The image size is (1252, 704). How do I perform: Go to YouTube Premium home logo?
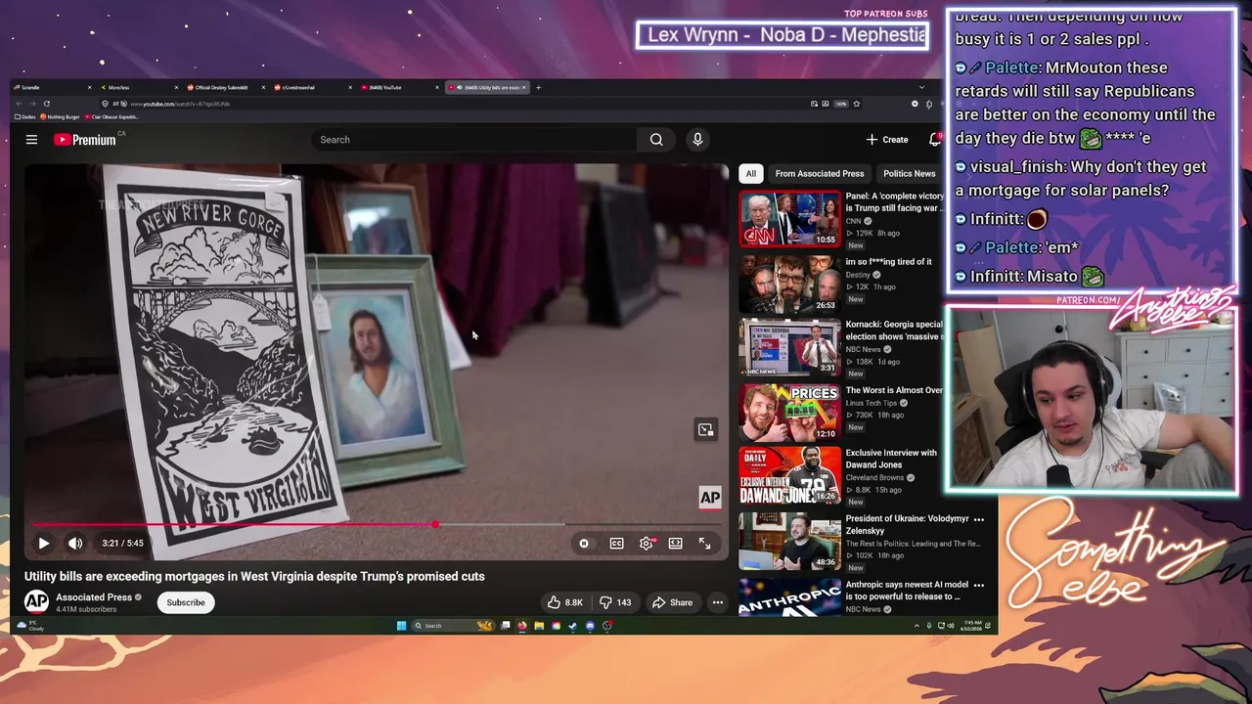click(x=85, y=140)
